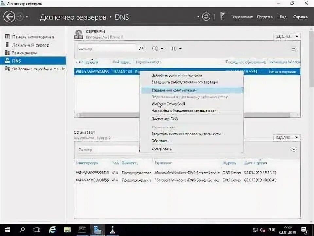The height and width of the screenshot is (236, 314).
Task: Click the forward navigation arrow
Action: click(20, 17)
